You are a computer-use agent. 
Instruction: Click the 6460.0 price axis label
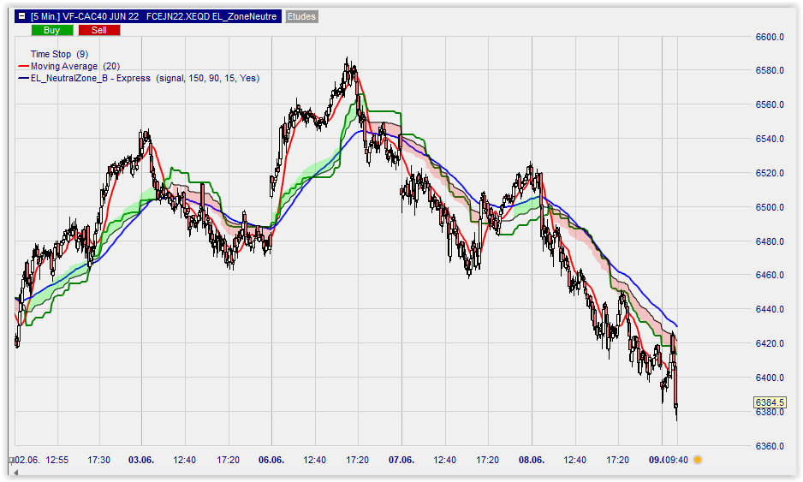click(770, 275)
